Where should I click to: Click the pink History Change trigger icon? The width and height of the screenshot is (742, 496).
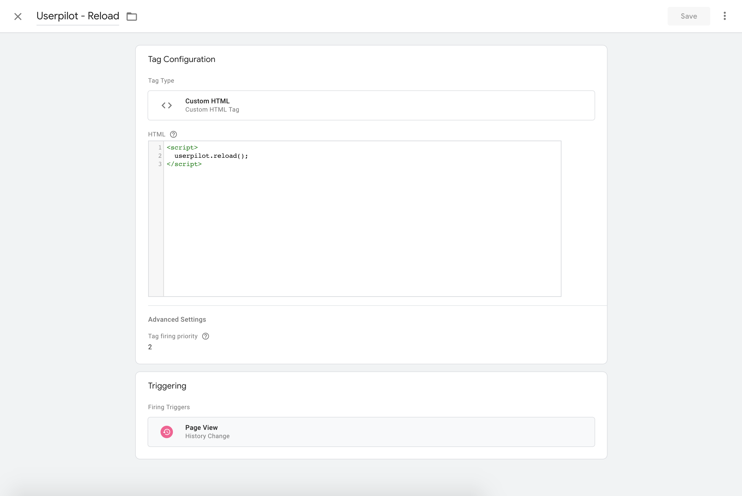point(167,432)
